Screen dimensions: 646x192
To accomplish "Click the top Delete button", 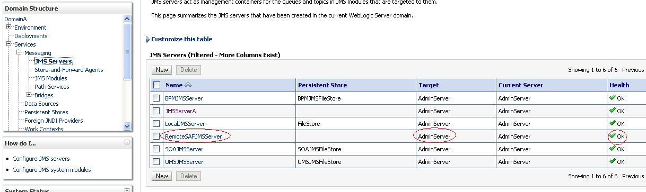I will 189,70.
